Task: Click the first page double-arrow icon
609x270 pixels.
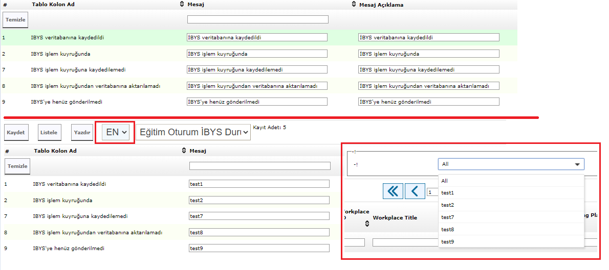Action: coord(393,191)
